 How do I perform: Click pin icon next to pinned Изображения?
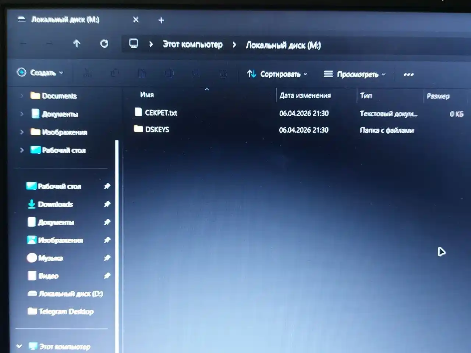tap(107, 240)
